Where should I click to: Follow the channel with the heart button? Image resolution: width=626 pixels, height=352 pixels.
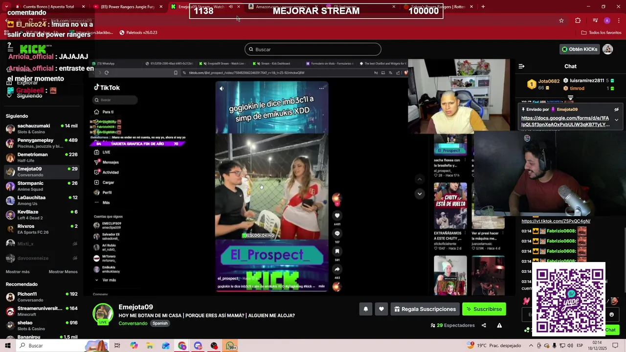pos(381,309)
